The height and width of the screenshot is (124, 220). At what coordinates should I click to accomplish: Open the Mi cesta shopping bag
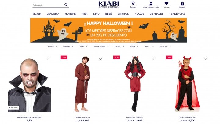point(182,3)
